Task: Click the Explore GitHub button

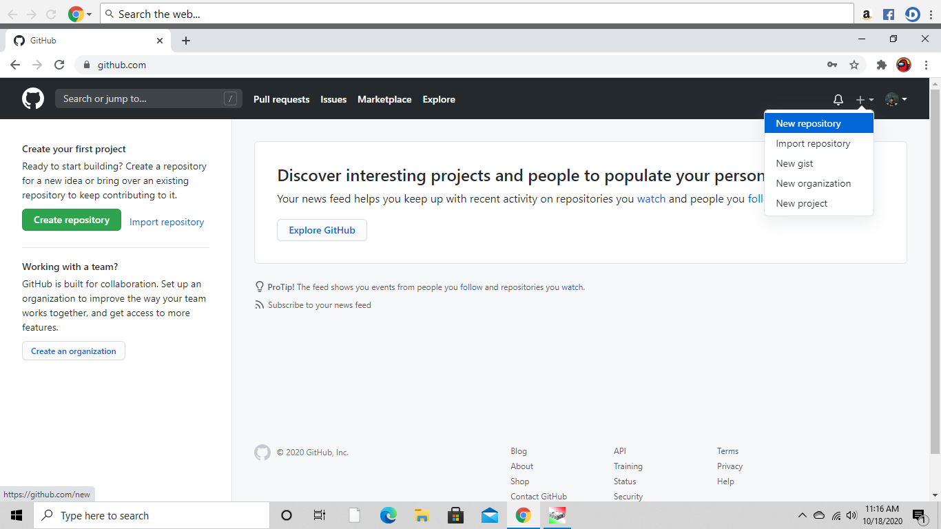Action: pyautogui.click(x=322, y=230)
